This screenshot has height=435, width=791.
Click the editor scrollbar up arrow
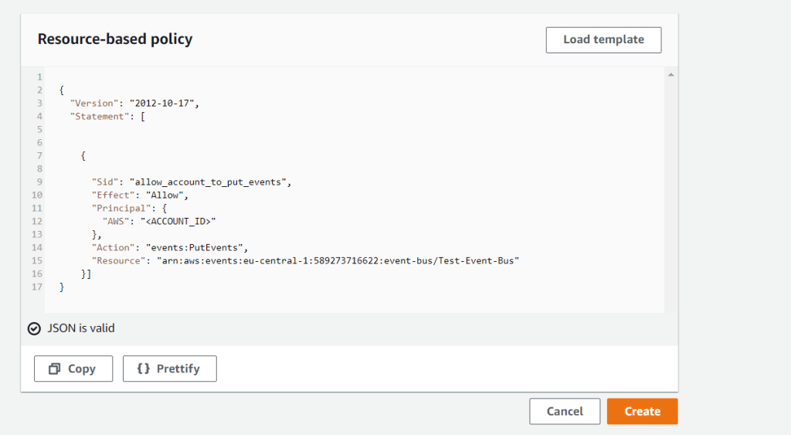coord(670,75)
